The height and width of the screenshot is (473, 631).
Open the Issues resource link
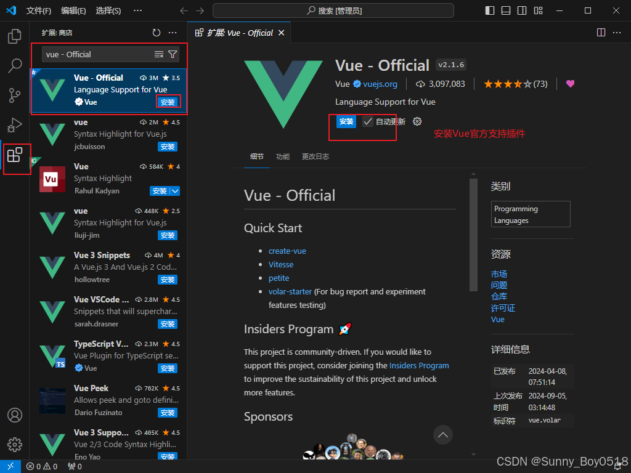499,285
